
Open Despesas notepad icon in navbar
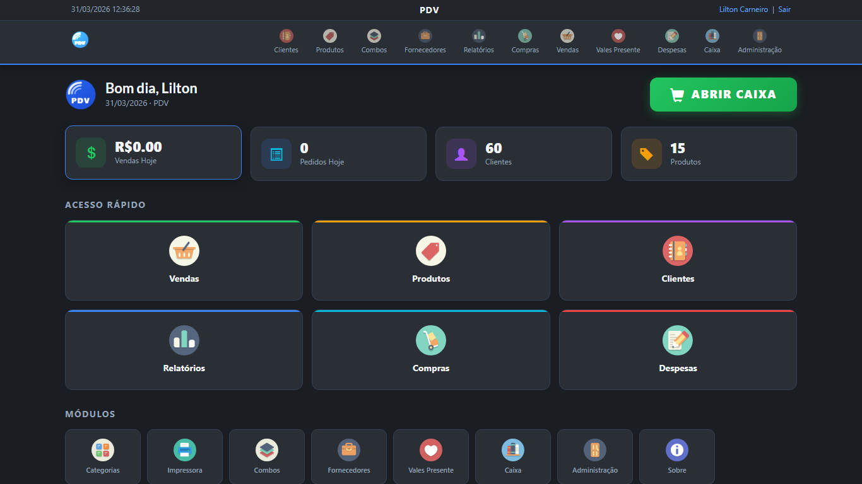(x=672, y=36)
